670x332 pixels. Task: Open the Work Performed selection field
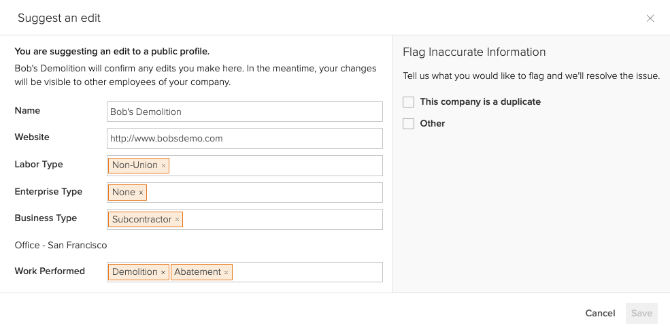306,272
